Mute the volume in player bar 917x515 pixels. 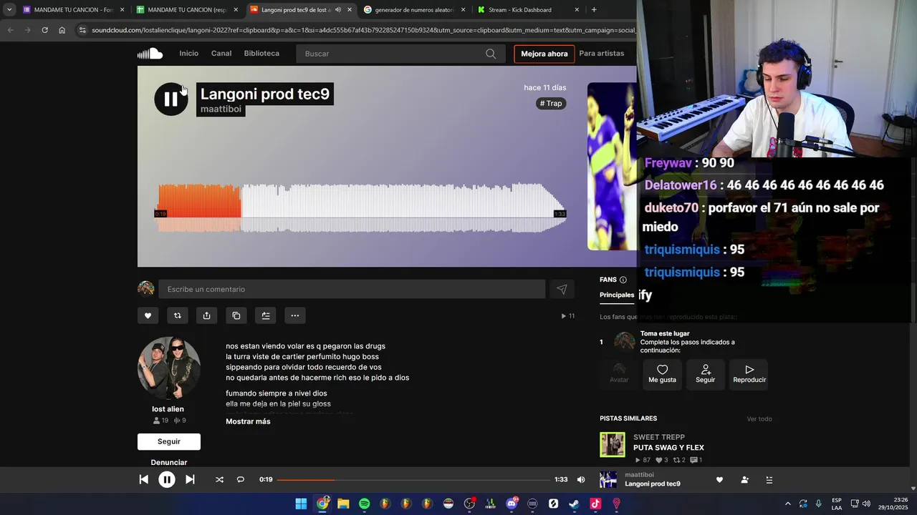click(x=581, y=479)
